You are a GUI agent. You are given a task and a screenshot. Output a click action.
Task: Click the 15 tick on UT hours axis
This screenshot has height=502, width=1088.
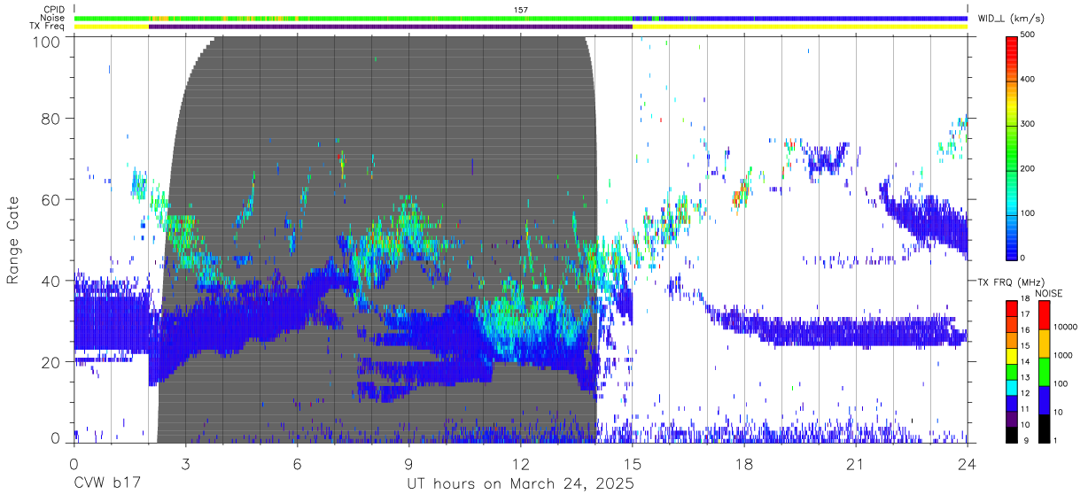(x=633, y=463)
